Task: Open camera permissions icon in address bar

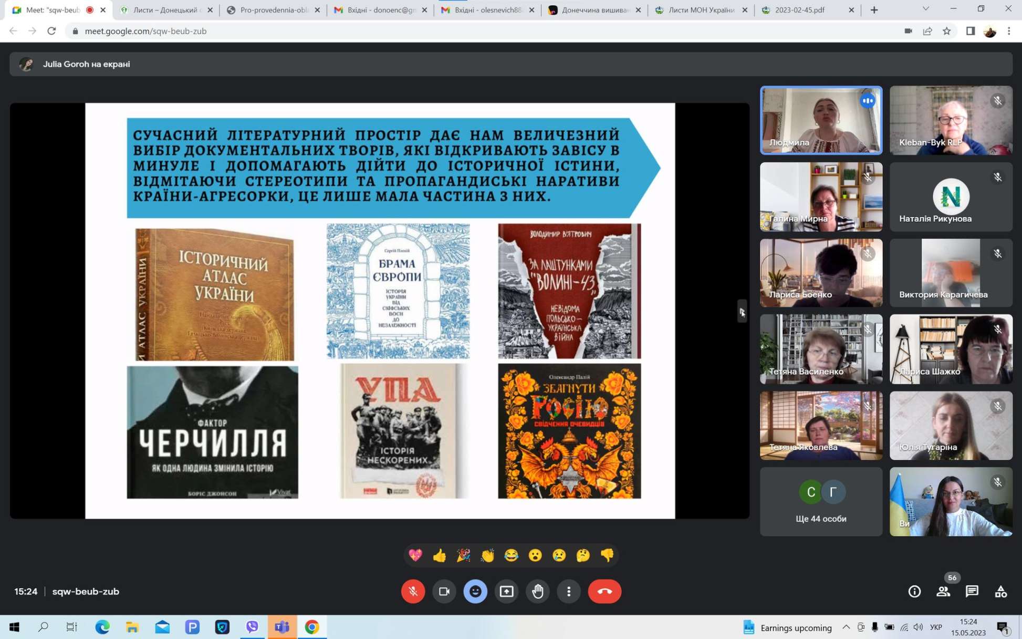Action: click(908, 31)
